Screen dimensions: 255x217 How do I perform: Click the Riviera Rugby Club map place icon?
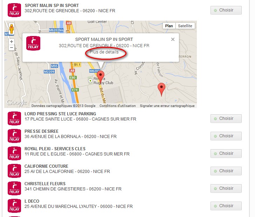pos(90,81)
